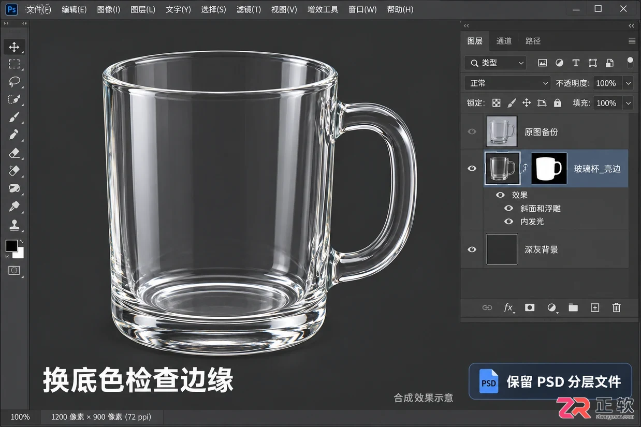The width and height of the screenshot is (641, 427).
Task: Click the 不透明度 100% value field
Action: click(606, 83)
